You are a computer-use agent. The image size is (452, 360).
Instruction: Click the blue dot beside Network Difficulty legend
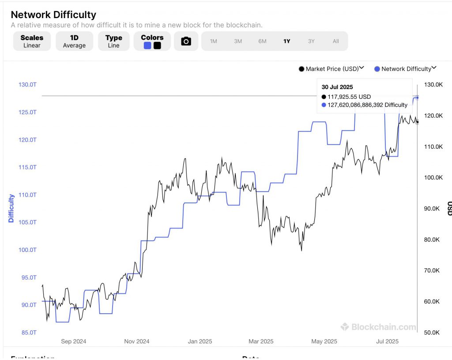(x=377, y=69)
